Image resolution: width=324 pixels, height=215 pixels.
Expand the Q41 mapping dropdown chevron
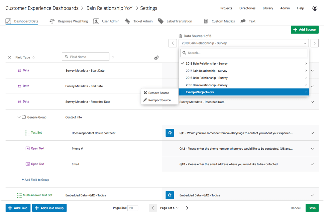(x=312, y=133)
